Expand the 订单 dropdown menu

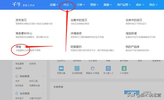point(81,5)
